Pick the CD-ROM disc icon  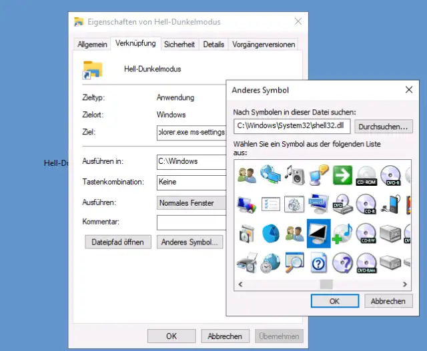(x=366, y=175)
